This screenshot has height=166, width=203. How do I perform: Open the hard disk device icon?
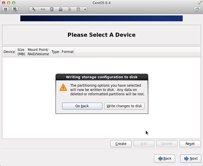point(52,9)
